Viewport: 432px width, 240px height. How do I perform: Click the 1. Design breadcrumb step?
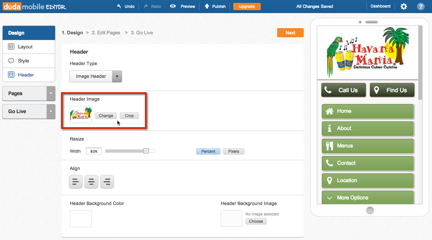[72, 33]
